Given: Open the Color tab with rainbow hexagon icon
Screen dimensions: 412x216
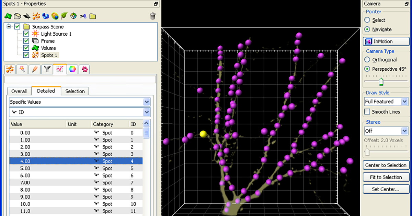Looking at the screenshot, I should [72, 69].
